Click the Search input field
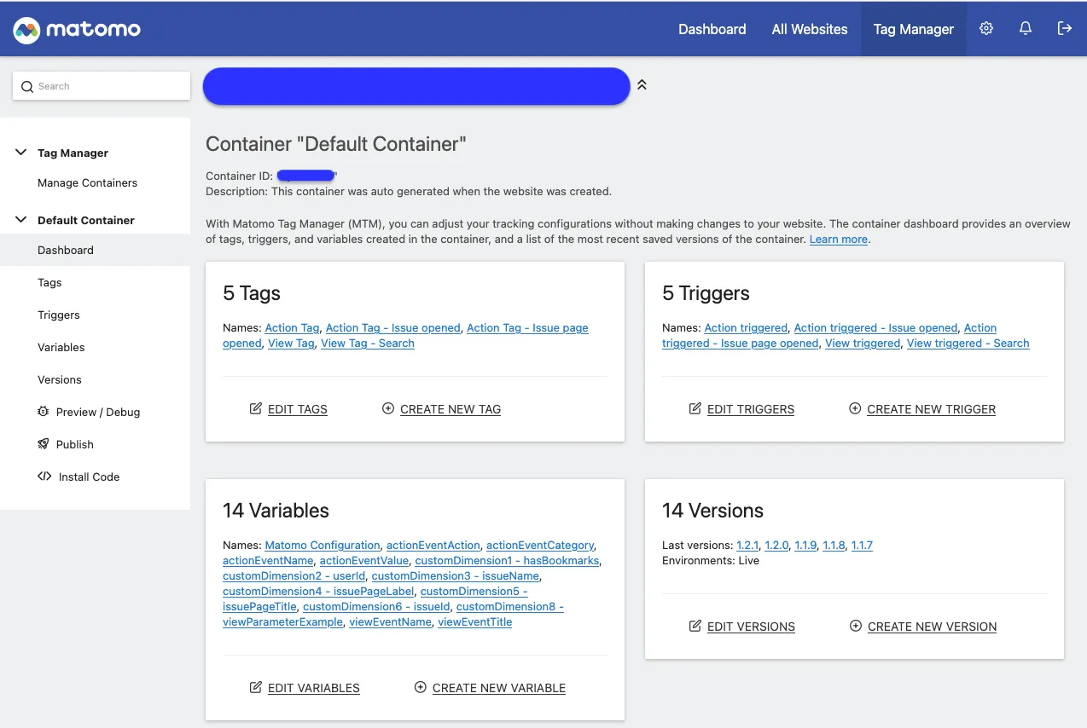Screen dimensions: 1087x728 (x=102, y=86)
